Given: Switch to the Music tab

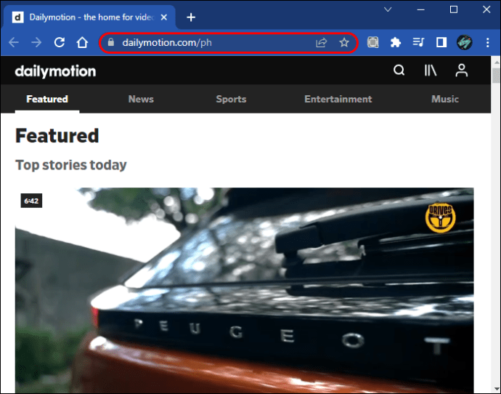Looking at the screenshot, I should 445,99.
